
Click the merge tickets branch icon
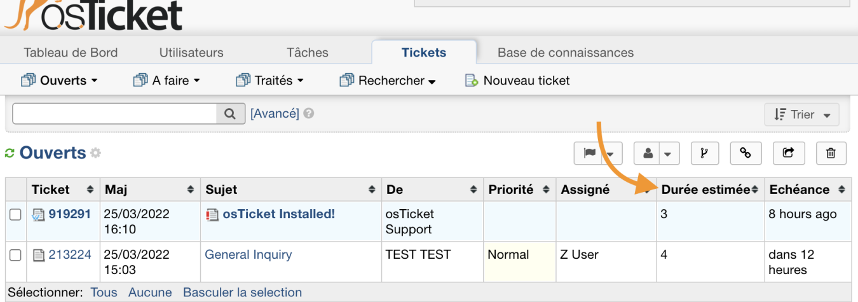704,153
